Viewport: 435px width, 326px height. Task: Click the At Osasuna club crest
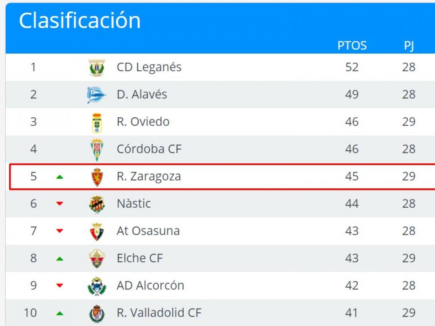click(x=97, y=232)
